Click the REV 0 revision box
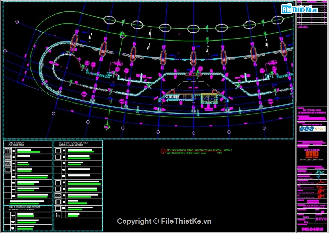Screen dimensions: 329x233 [x=320, y=219]
